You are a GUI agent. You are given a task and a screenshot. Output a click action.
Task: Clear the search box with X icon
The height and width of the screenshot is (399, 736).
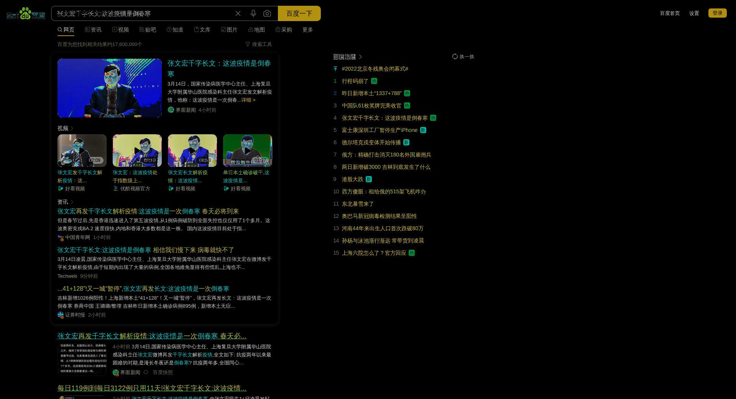238,13
